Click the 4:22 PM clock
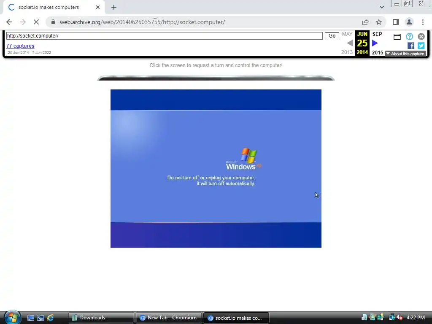The width and height of the screenshot is (432, 324). click(416, 318)
